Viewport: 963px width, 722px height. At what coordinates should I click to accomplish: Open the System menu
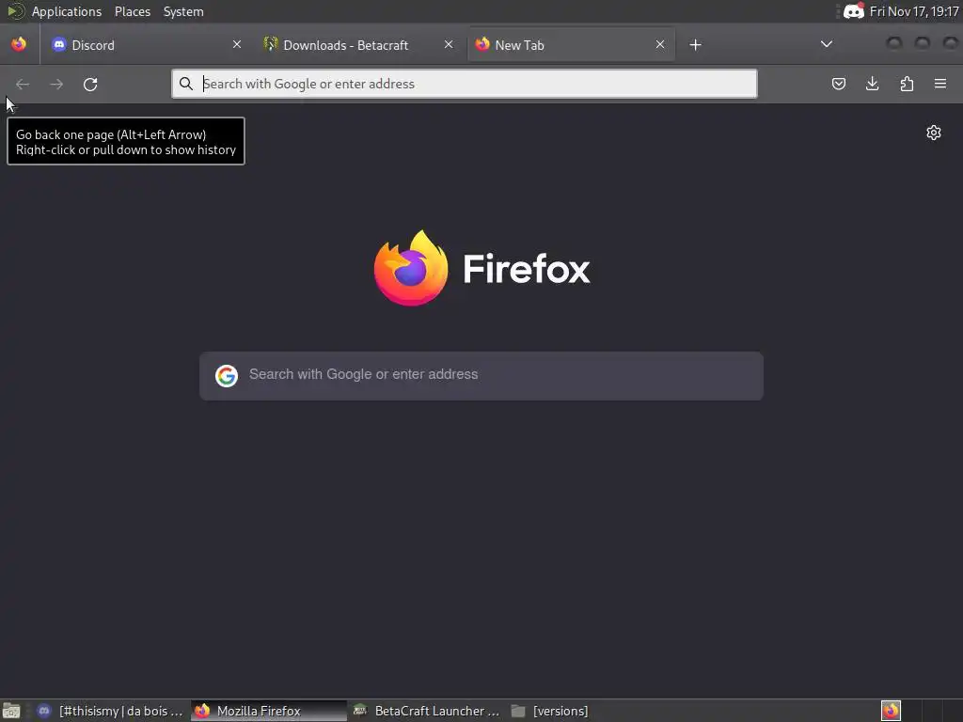click(x=183, y=11)
